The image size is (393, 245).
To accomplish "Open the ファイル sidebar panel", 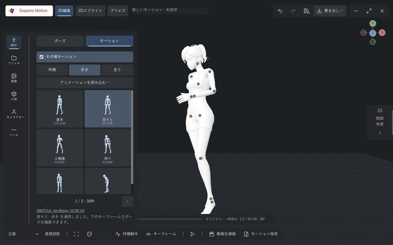I will pos(14,60).
